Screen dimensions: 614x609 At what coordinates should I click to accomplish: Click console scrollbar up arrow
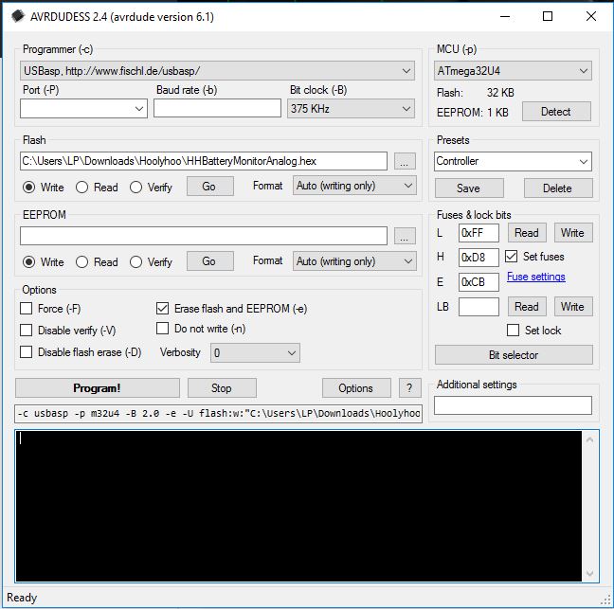[590, 439]
